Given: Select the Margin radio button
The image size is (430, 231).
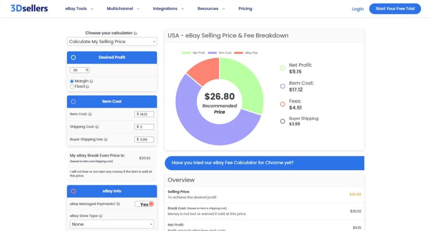Looking at the screenshot, I should [72, 81].
